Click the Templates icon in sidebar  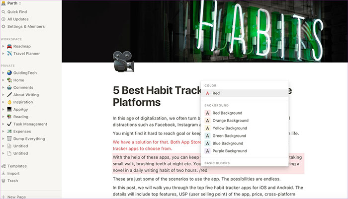(x=3, y=166)
